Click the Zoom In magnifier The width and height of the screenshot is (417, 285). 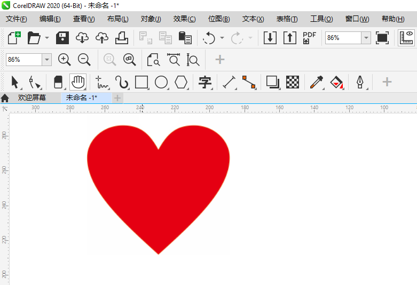point(65,60)
